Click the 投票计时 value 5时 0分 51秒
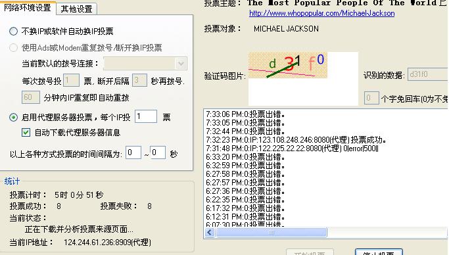Screen dimensions: 449x255 (x=79, y=195)
